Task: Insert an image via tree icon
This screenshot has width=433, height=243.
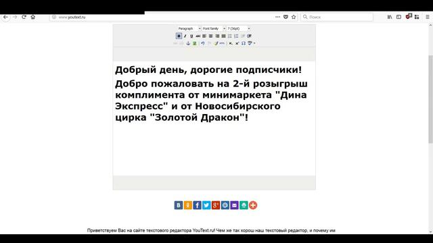Action: (195, 43)
